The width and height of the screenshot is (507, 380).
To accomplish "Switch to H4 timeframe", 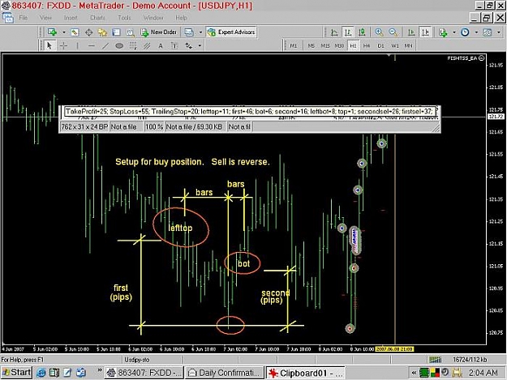I will [367, 46].
